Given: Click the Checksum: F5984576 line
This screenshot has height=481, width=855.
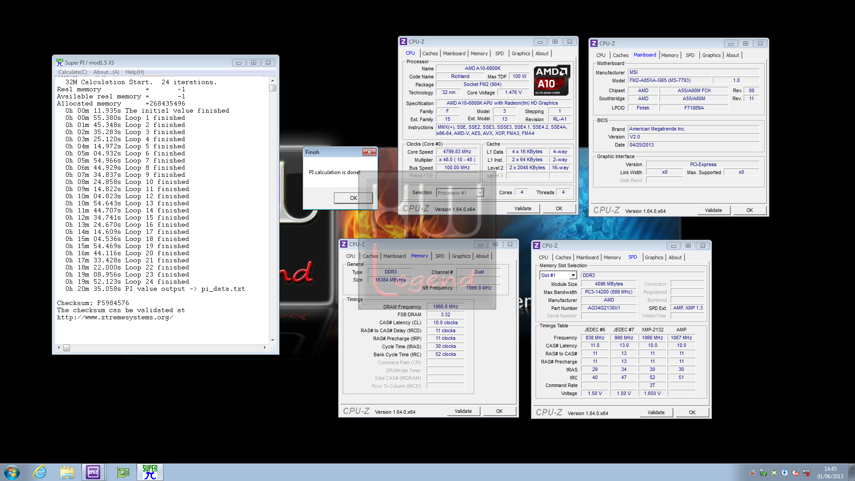Looking at the screenshot, I should 93,303.
